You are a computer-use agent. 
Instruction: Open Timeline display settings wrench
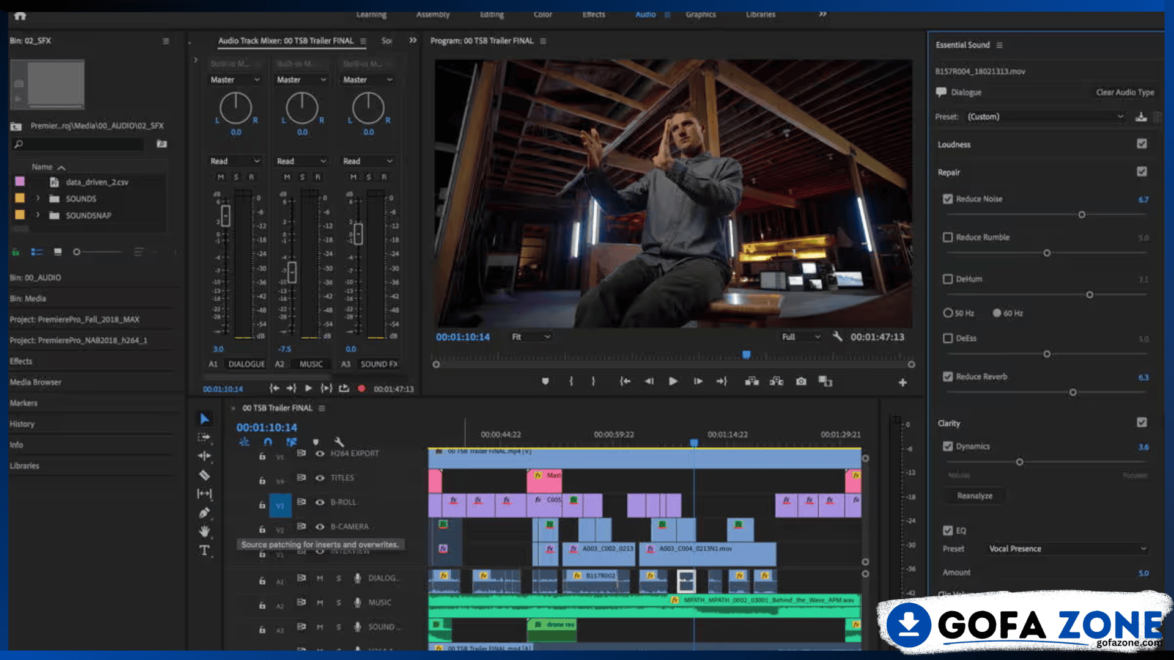339,441
